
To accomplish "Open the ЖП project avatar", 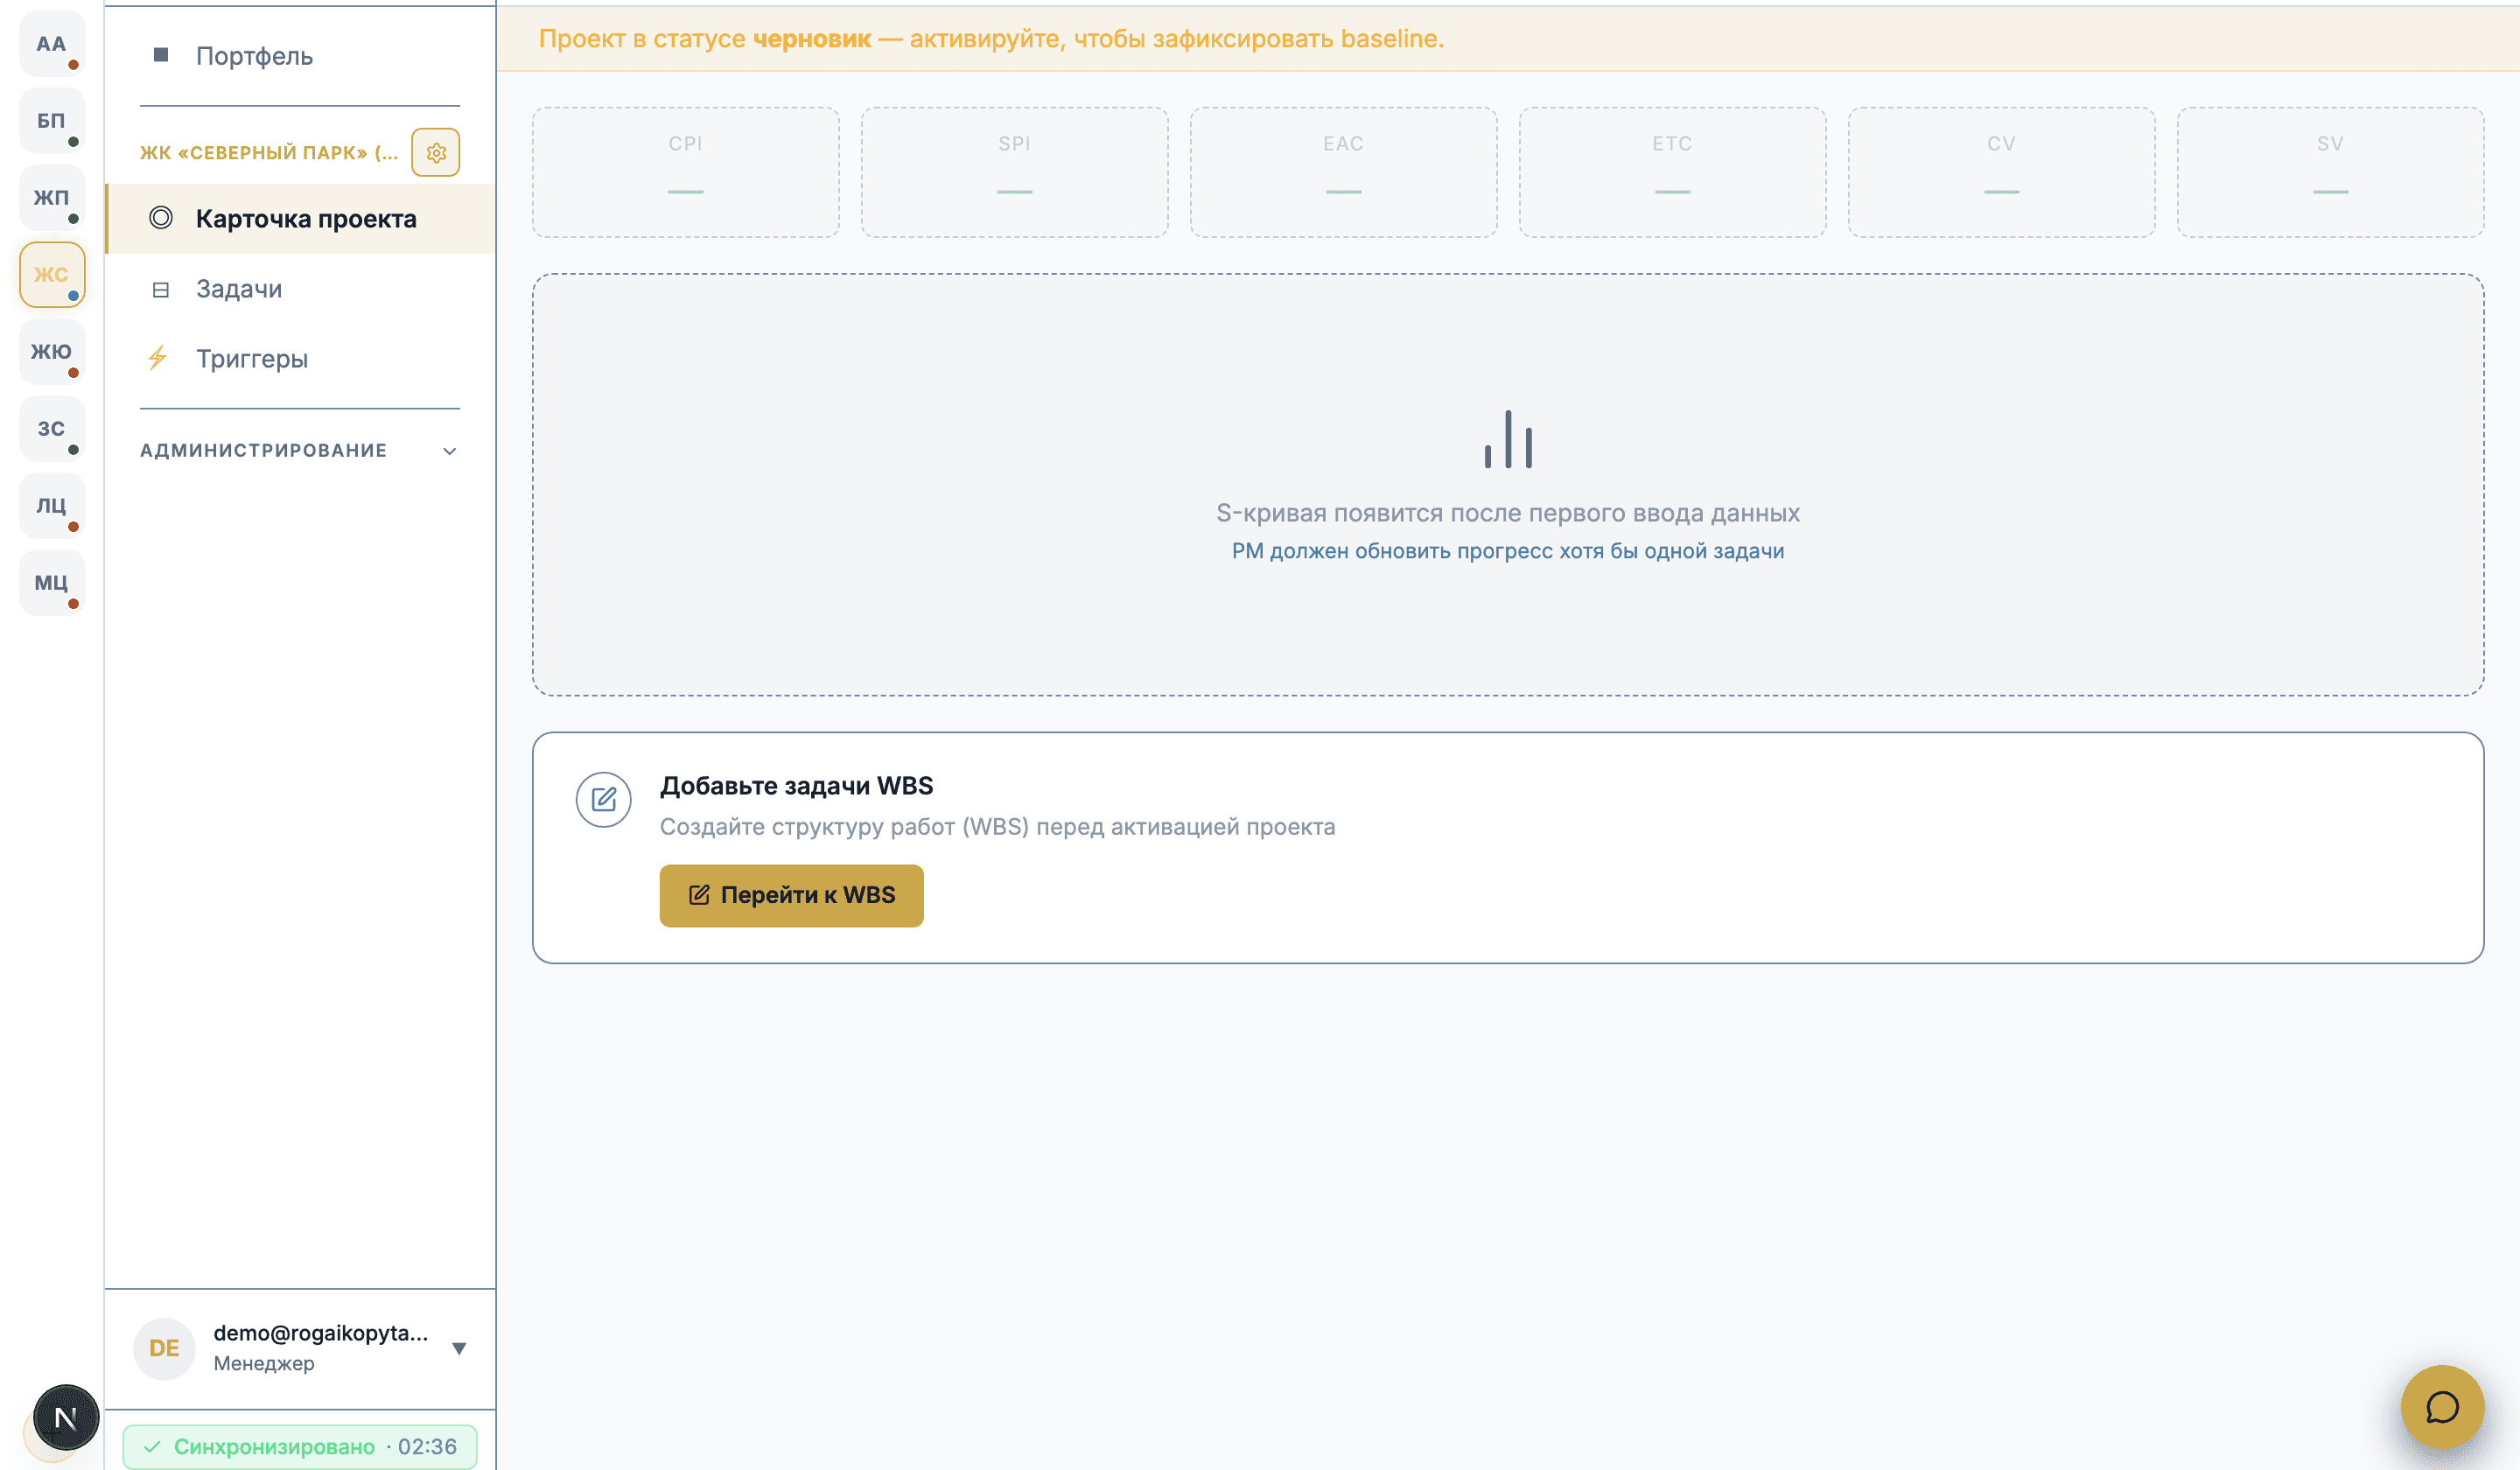I will point(52,198).
